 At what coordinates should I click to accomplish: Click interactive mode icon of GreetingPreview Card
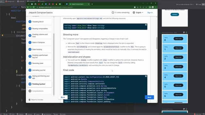(184, 33)
